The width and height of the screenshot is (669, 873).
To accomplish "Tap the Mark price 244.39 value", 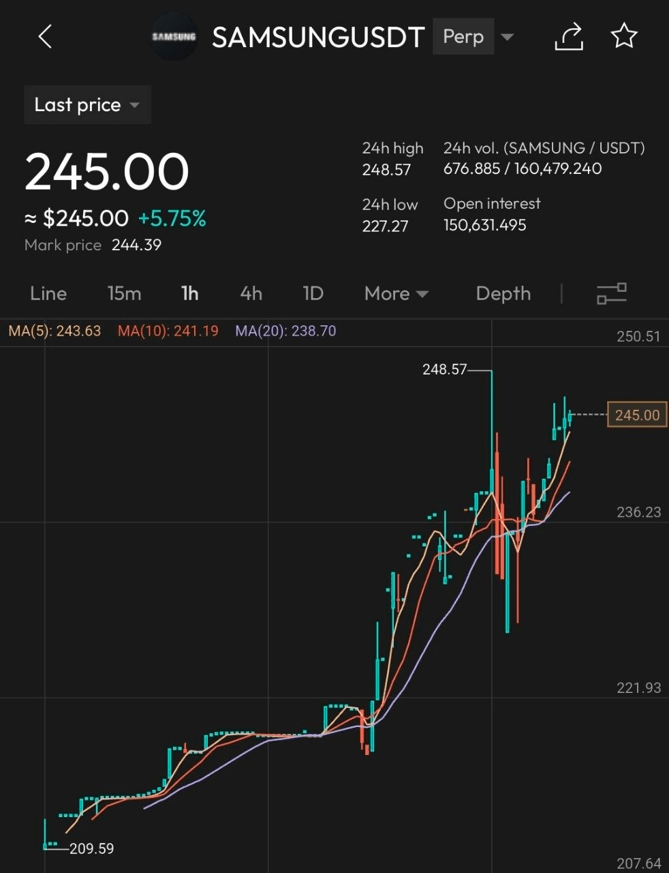I will 136,245.
